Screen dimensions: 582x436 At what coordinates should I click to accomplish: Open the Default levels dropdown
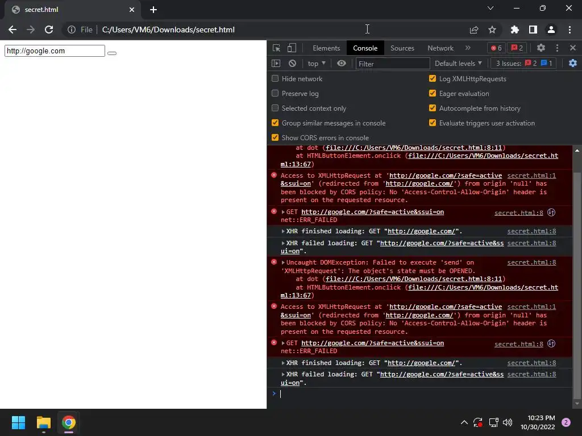458,64
